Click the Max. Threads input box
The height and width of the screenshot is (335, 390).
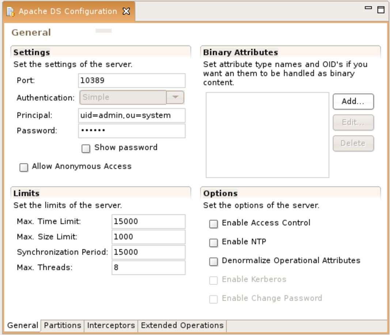[148, 268]
